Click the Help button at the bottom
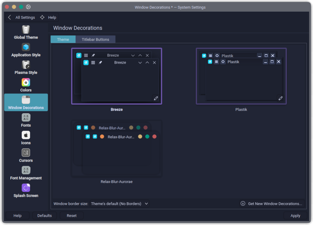The height and width of the screenshot is (225, 313). 17,216
